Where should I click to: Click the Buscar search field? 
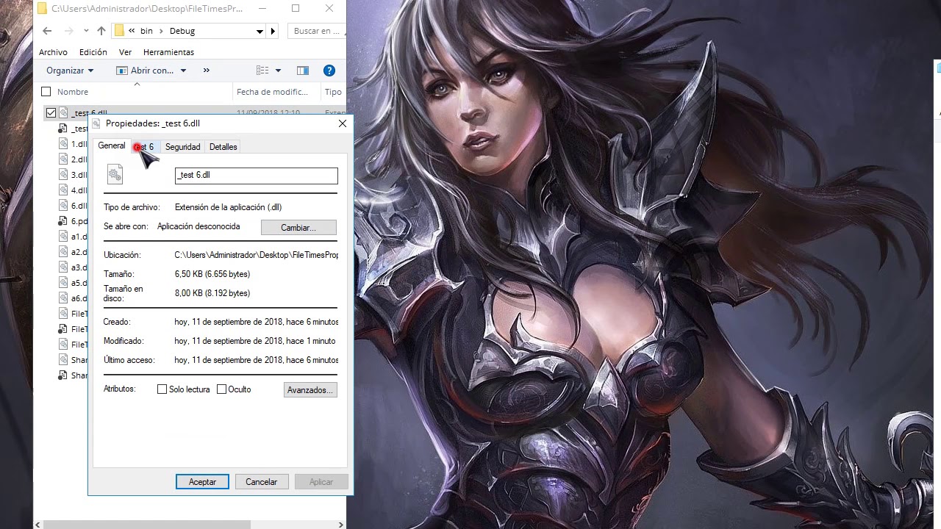316,31
